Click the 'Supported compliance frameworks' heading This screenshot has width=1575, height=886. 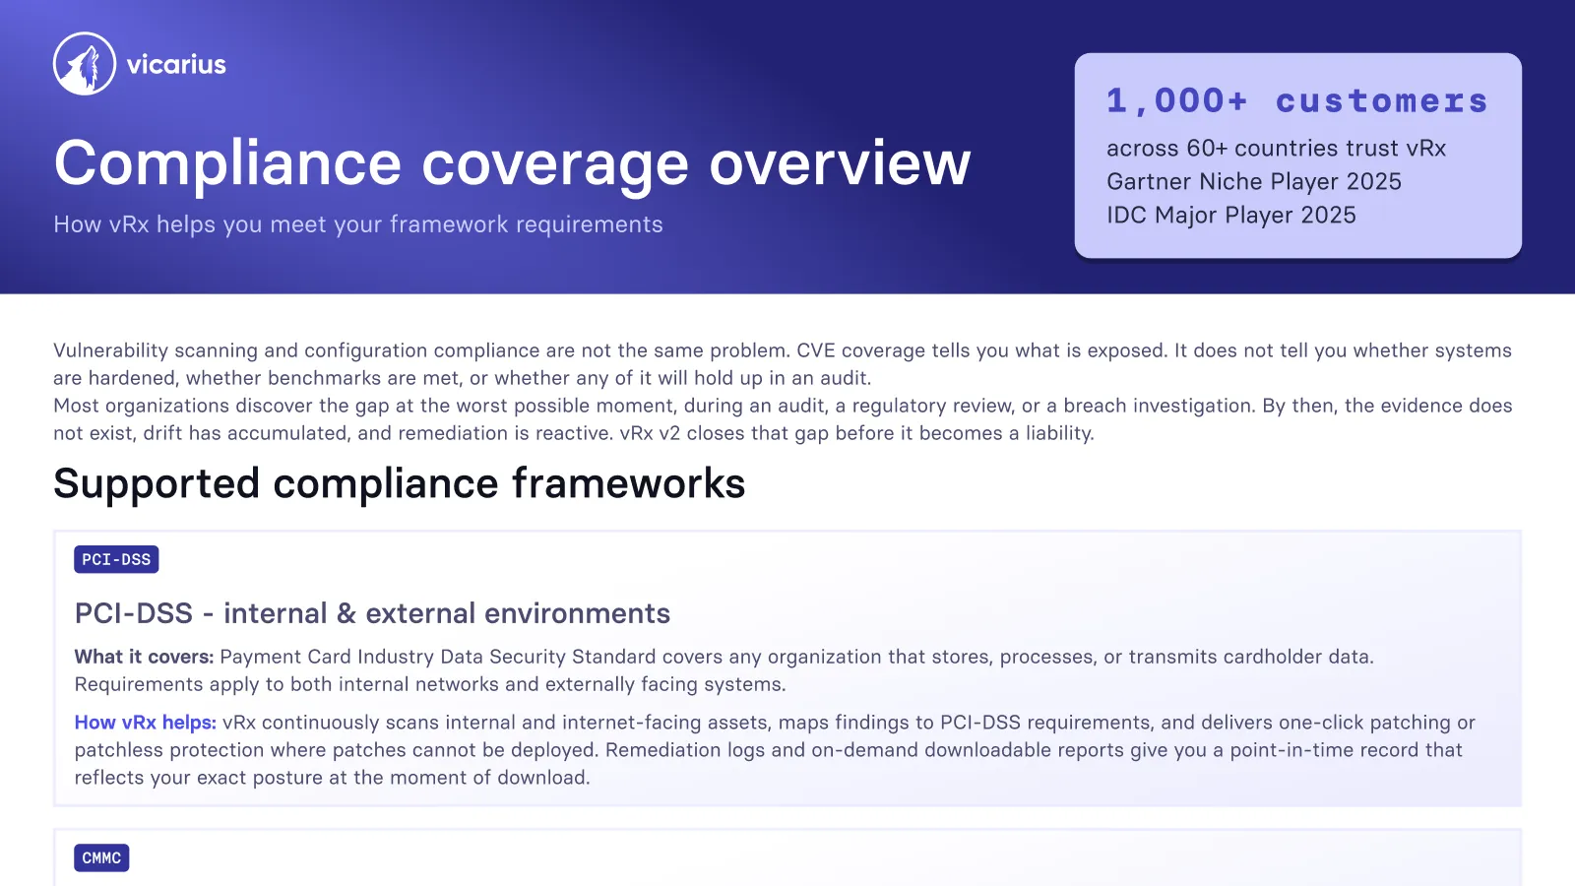tap(399, 484)
